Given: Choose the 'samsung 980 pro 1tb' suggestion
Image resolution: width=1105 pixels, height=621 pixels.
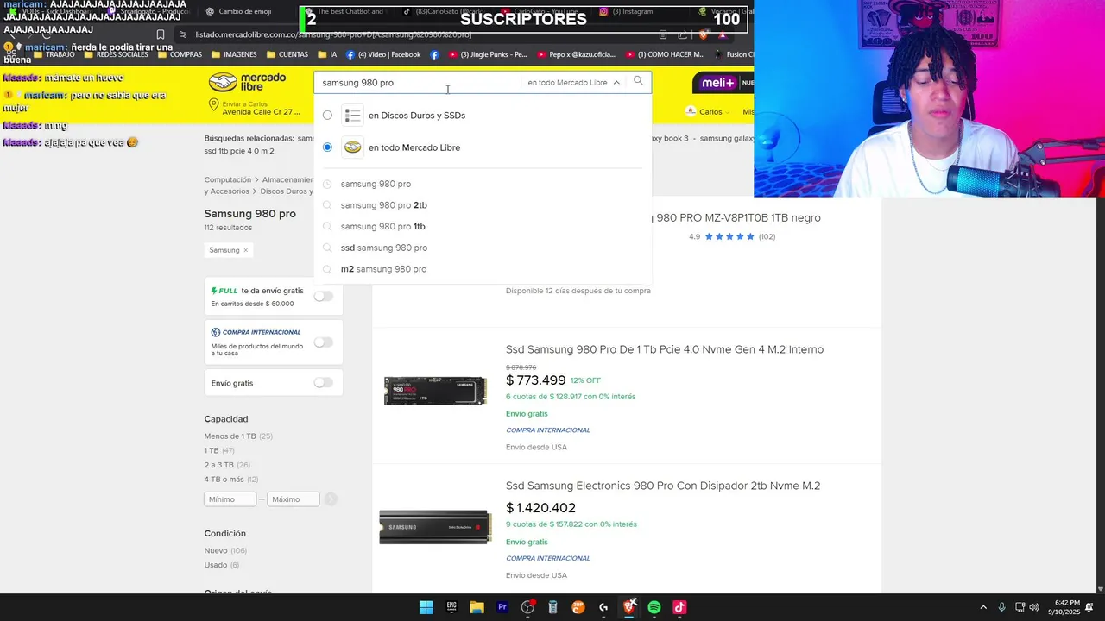Looking at the screenshot, I should point(382,227).
